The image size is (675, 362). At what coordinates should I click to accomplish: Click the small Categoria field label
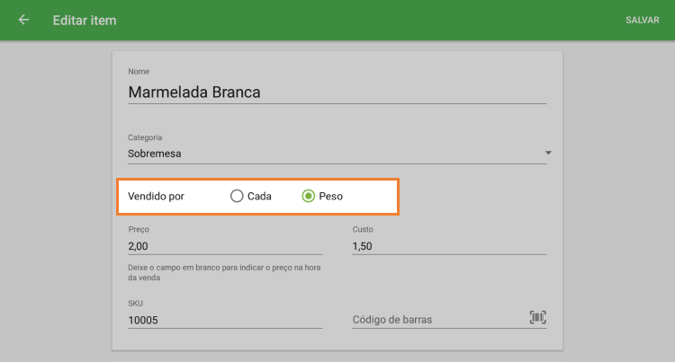point(145,137)
